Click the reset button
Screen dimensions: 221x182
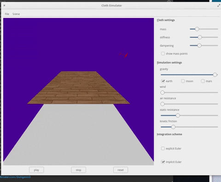point(121,170)
